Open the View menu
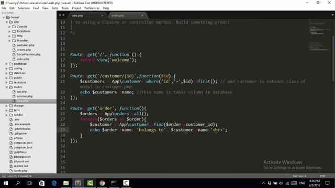The image size is (335, 188). click(x=46, y=8)
